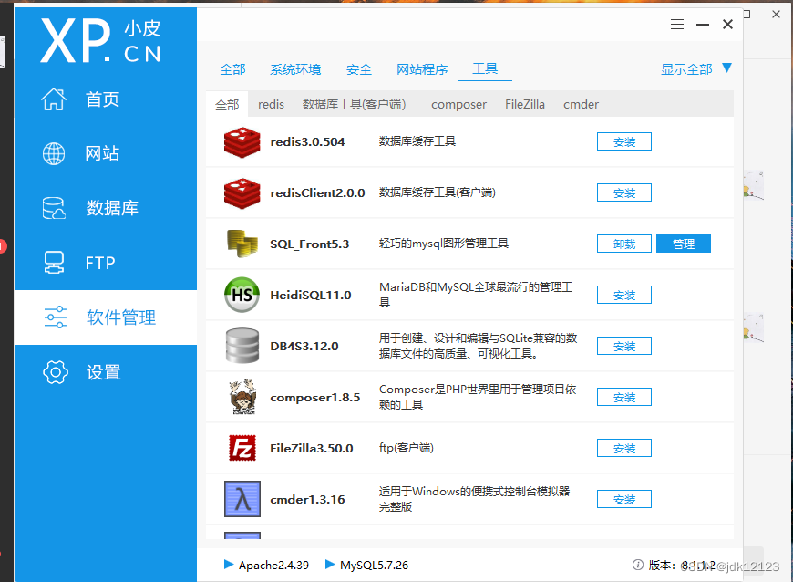The image size is (793, 582).
Task: Click the redis3.0.504 red cube icon
Action: click(242, 142)
